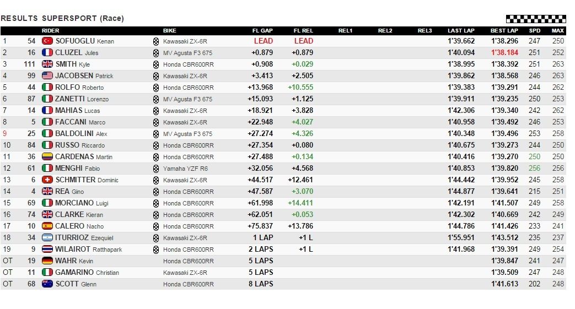Click the RESULTS SUPERSPORT (Race) title
This screenshot has height=309, width=575.
pos(62,18)
